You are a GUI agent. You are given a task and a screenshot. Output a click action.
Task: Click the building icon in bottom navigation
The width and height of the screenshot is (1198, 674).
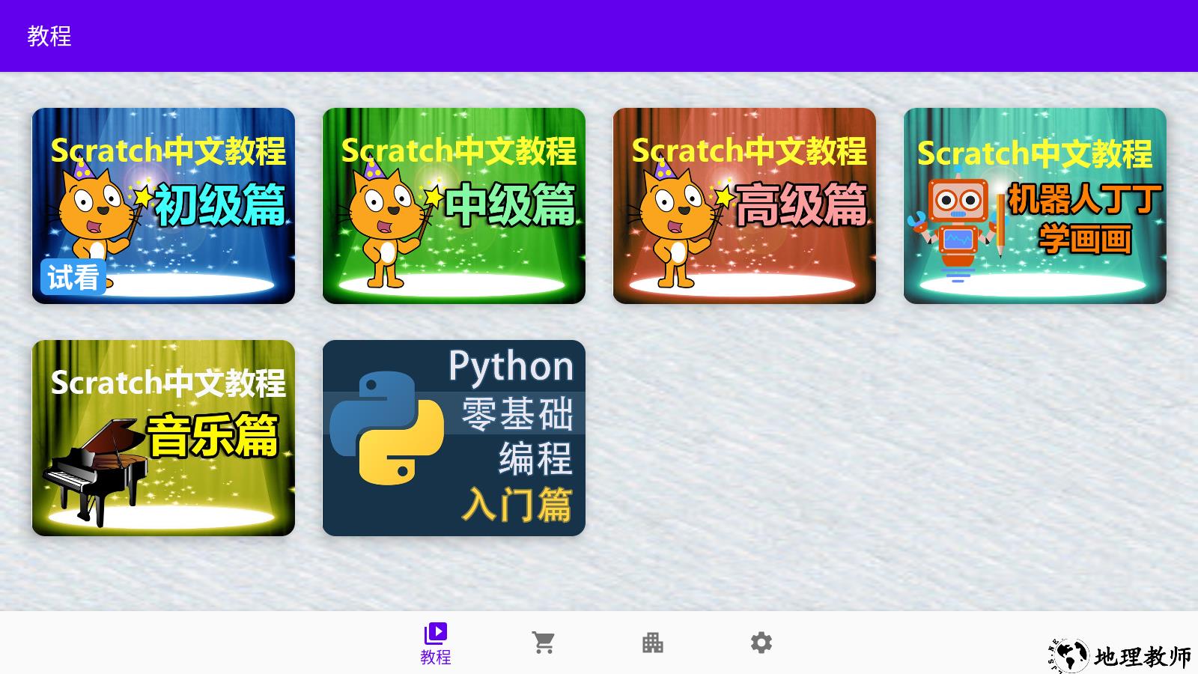(652, 643)
